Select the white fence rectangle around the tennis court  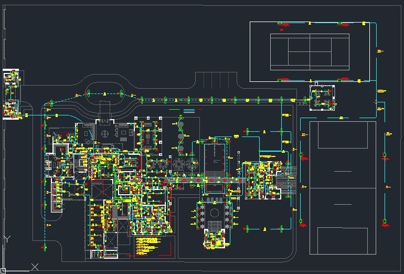pos(310,52)
